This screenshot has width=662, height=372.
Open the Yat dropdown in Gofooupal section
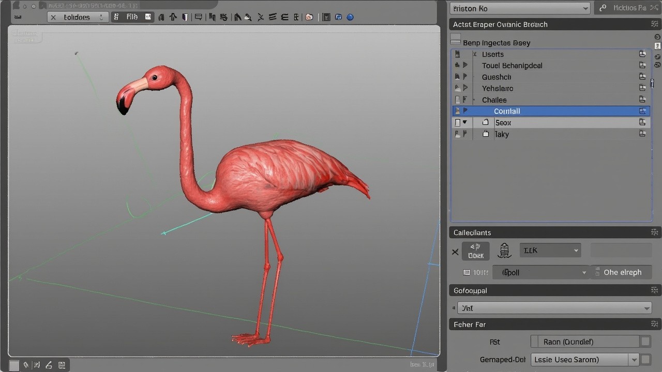(554, 308)
